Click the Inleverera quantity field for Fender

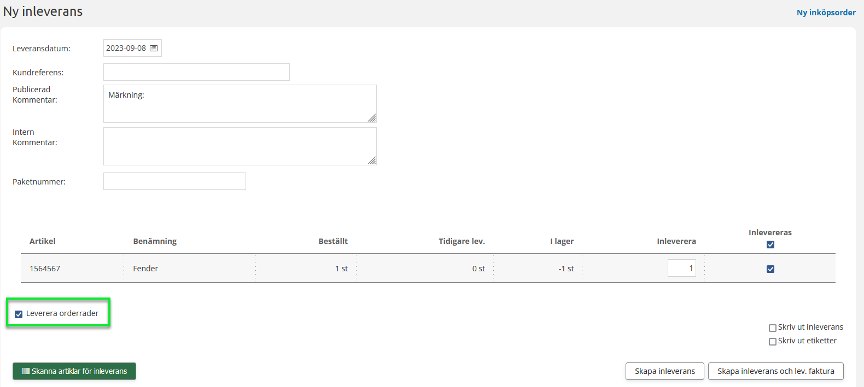coord(681,268)
